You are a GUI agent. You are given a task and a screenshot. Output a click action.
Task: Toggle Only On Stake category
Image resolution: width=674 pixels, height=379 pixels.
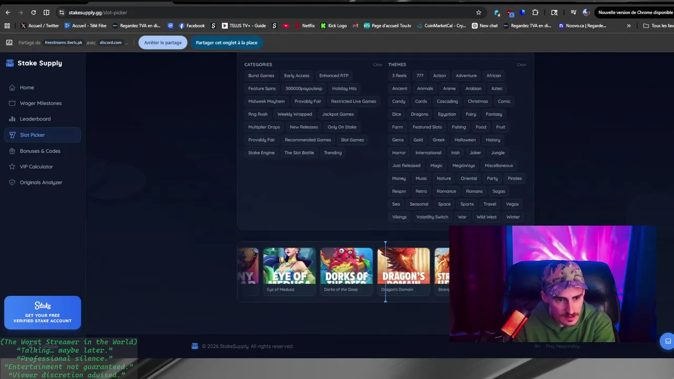tap(342, 127)
